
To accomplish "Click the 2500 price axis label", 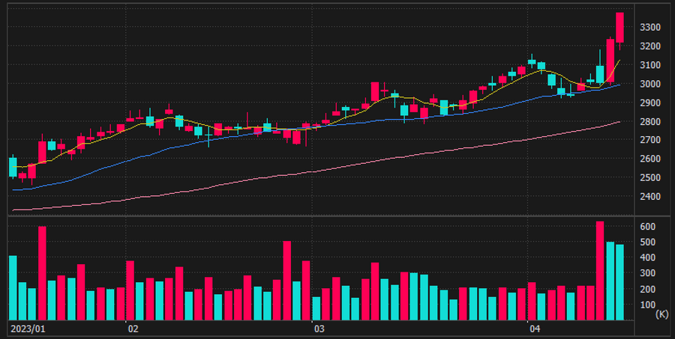I will (x=650, y=177).
